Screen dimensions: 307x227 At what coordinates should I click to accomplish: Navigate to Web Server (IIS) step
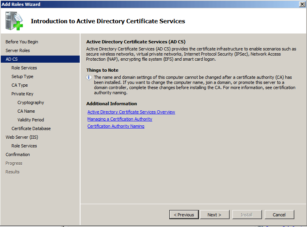coord(22,137)
